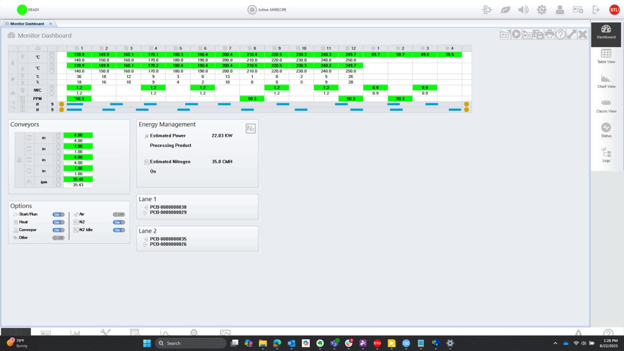Turn on the Oiler switch
This screenshot has height=351, width=624.
58,238
